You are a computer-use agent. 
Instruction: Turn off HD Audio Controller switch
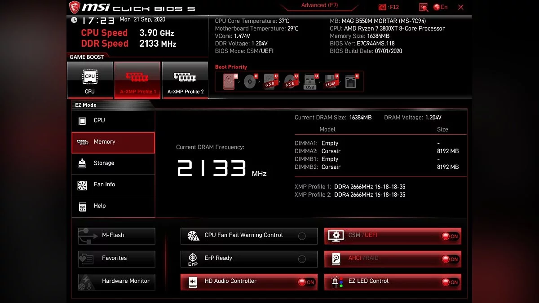point(306,282)
